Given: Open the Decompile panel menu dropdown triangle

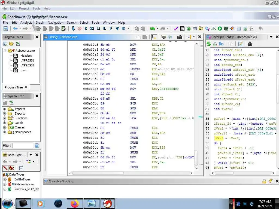Looking at the screenshot, I should pyautogui.click(x=271, y=37).
